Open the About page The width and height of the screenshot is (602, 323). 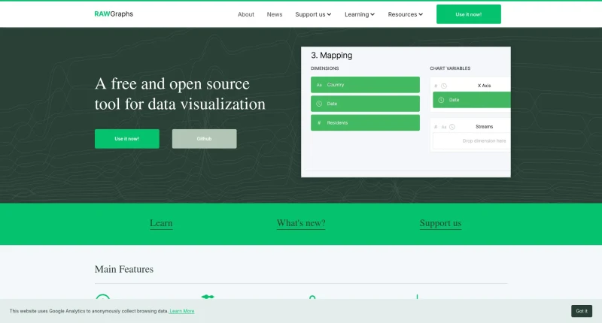coord(246,14)
